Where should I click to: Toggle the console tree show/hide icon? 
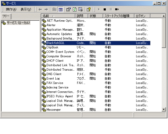pos(60,9)
